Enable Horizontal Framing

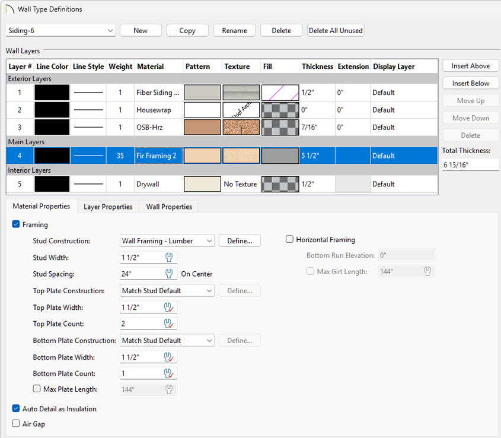click(290, 240)
